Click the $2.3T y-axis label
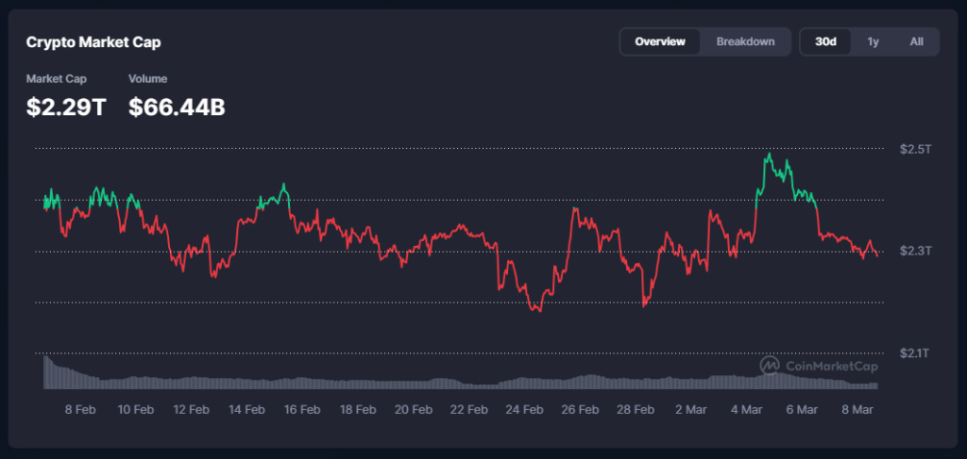 (915, 251)
